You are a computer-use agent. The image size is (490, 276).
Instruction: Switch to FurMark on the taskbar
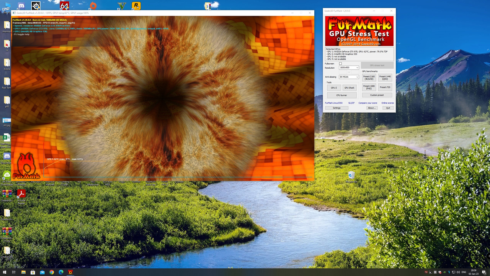point(70,272)
